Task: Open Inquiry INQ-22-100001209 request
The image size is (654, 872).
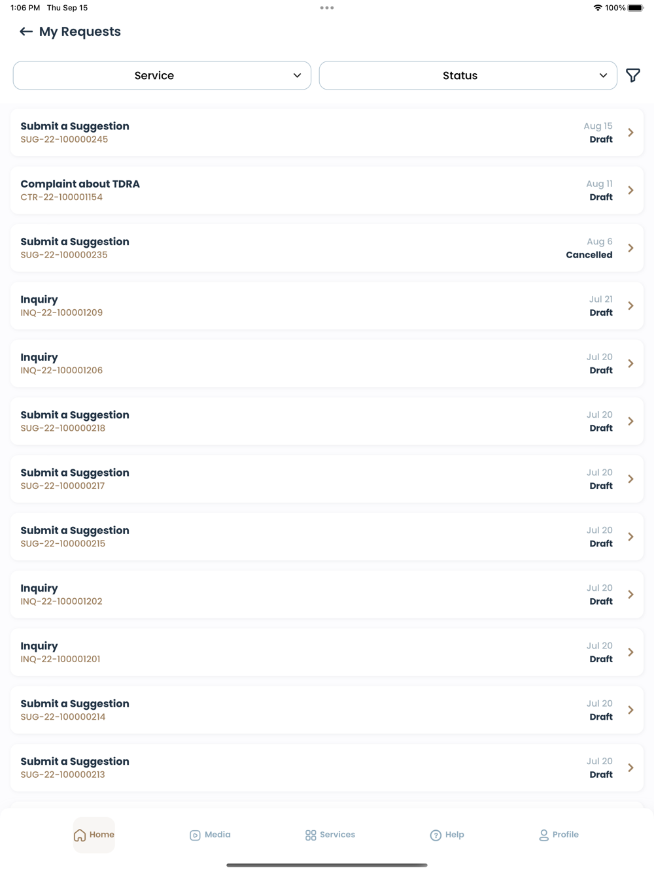Action: click(x=327, y=306)
